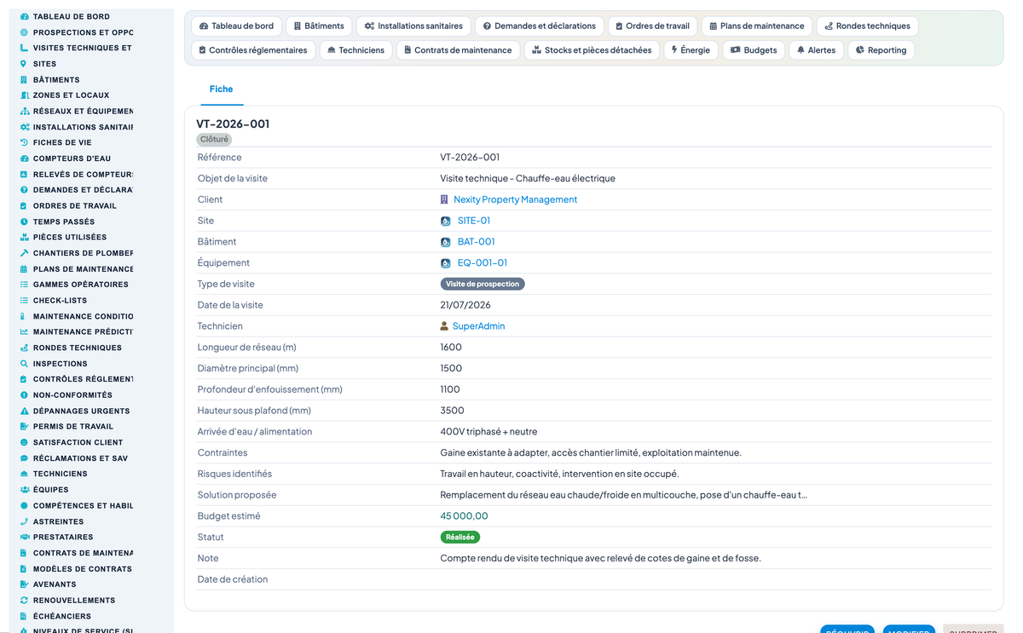The width and height of the screenshot is (1023, 633).
Task: Click the SITE-01 record icon
Action: [445, 221]
